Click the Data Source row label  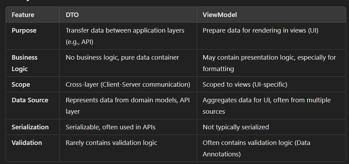(30, 100)
